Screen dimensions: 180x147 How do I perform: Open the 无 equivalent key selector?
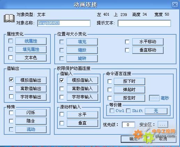pyautogui.click(x=156, y=111)
